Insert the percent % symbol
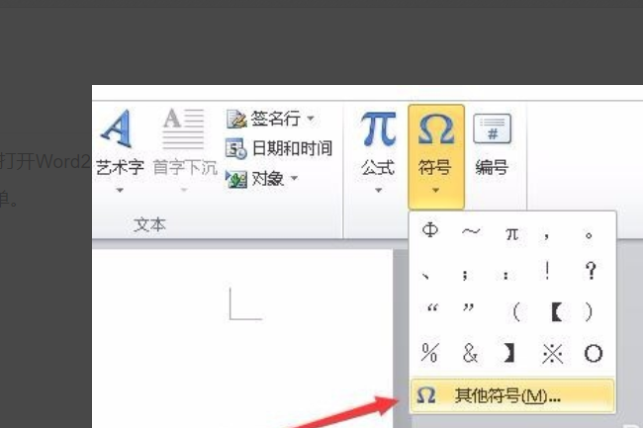This screenshot has height=428, width=643. point(429,353)
